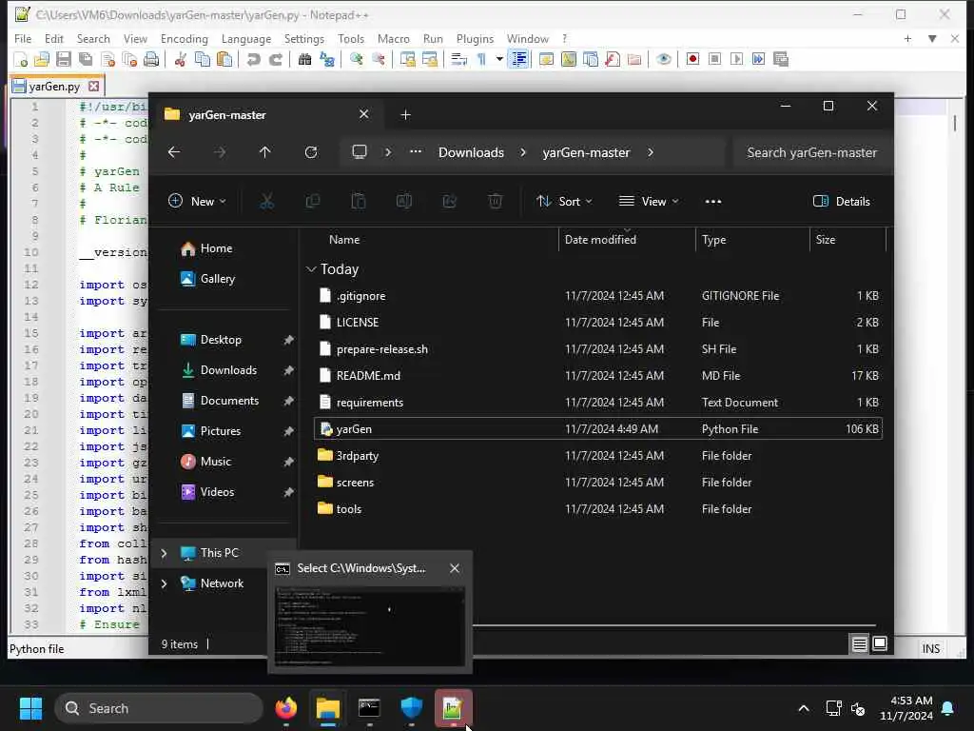Open the Language menu in Notepad++

point(246,38)
